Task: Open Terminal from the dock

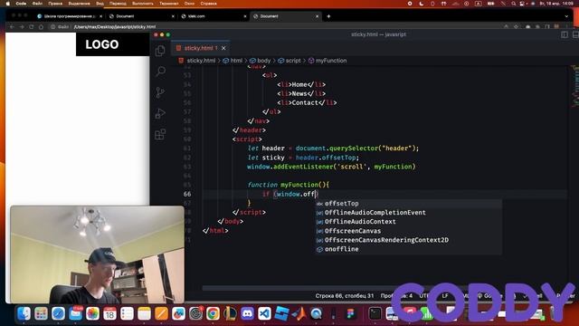Action: 375,314
